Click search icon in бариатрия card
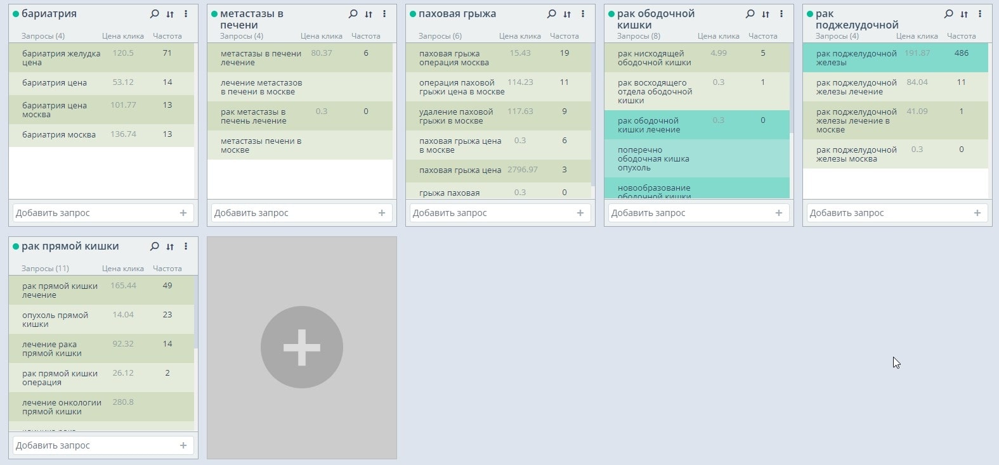The width and height of the screenshot is (999, 465). click(x=154, y=14)
